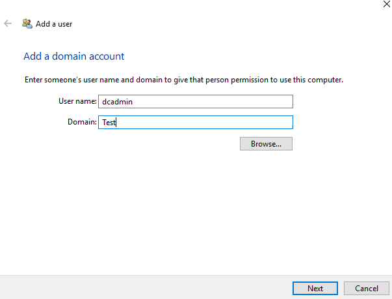Close the Add a user dialog
392x299 pixels.
tap(387, 4)
